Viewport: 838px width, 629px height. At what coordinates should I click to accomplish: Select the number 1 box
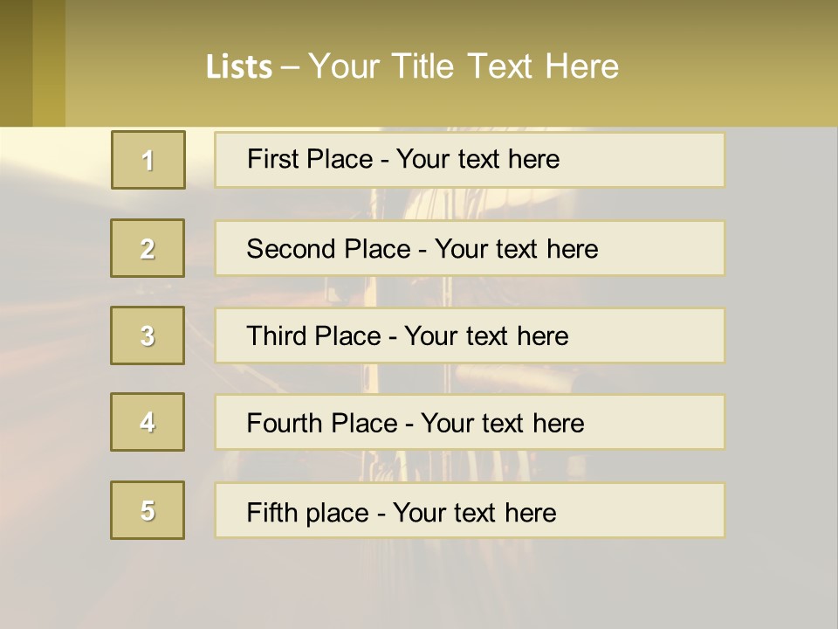click(148, 160)
